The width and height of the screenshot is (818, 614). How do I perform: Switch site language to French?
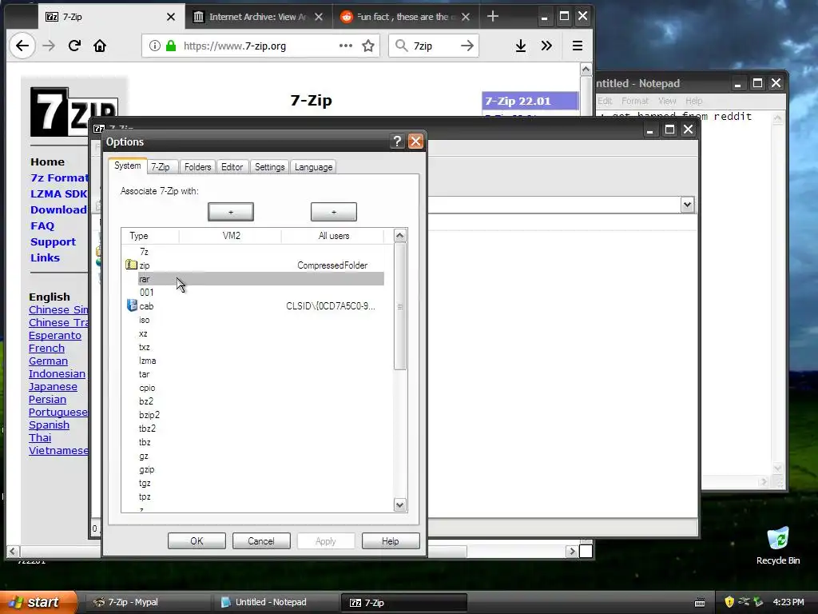pos(46,349)
